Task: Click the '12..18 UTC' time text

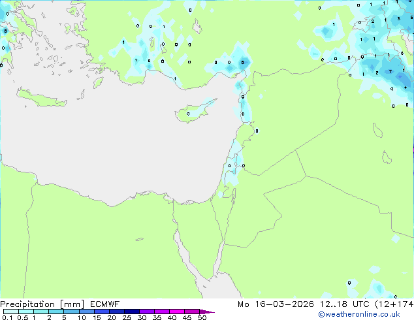Action: 344,304
